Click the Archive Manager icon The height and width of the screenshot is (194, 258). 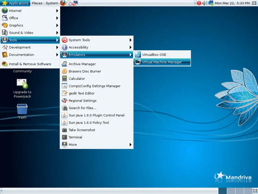point(64,64)
